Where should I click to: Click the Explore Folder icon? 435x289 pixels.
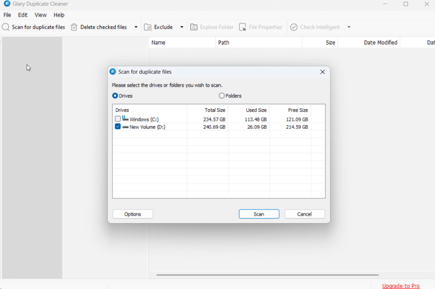(194, 27)
